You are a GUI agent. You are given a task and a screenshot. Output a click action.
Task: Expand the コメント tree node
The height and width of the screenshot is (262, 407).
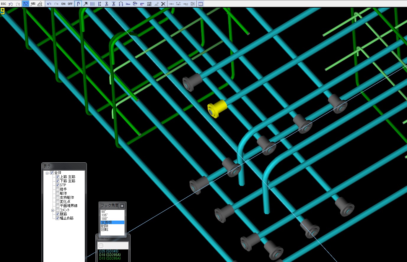(53, 210)
